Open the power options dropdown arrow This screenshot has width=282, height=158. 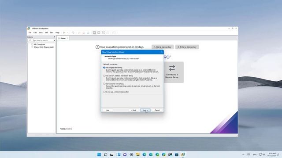coord(67,32)
